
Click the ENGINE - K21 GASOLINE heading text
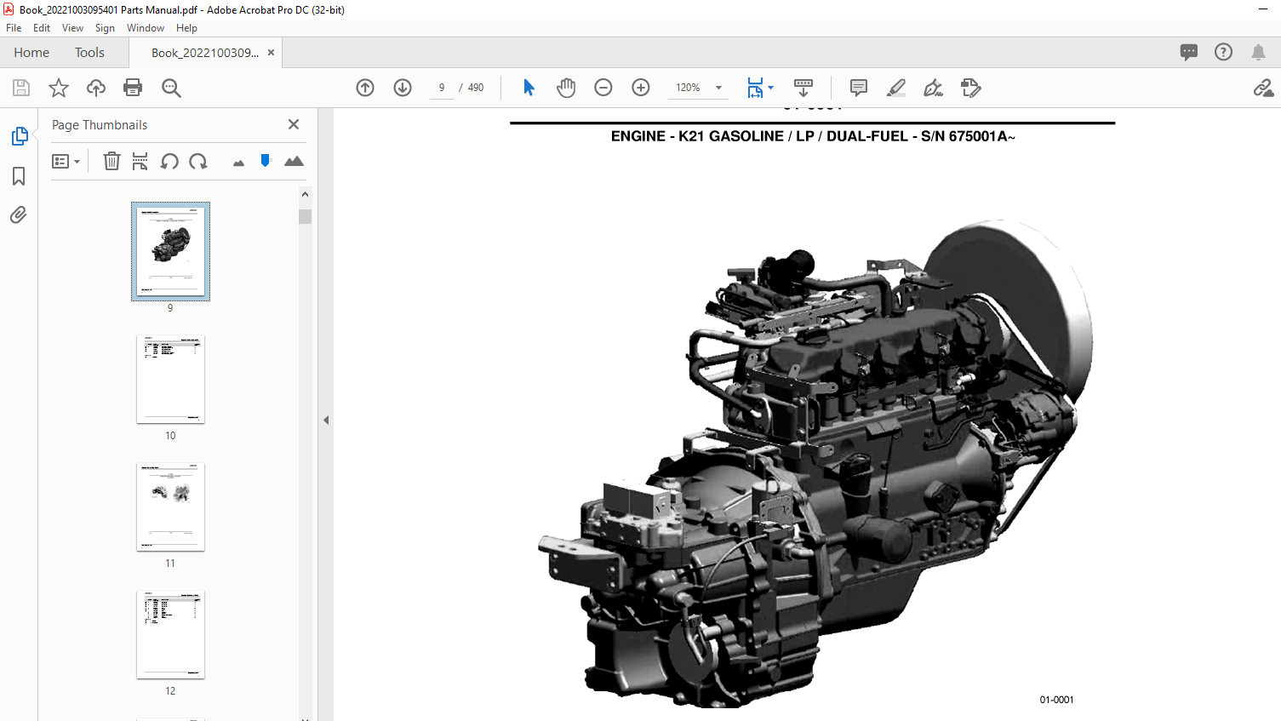813,136
